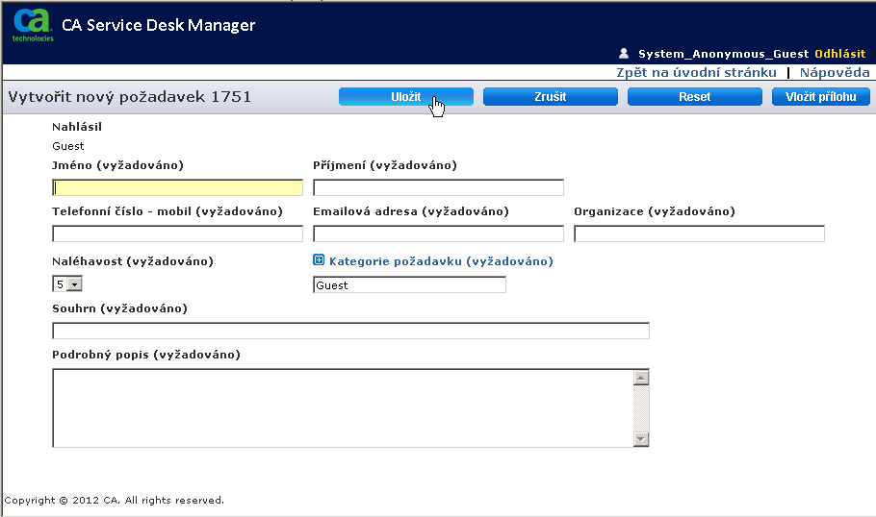The width and height of the screenshot is (876, 517).
Task: Click the Emailová adresa input field
Action: pos(439,234)
